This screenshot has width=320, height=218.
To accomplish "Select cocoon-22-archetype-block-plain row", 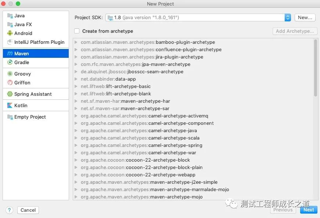I will point(194,167).
